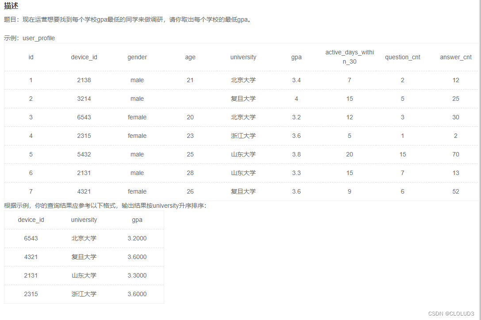Click '6543' in the result table

click(x=31, y=239)
